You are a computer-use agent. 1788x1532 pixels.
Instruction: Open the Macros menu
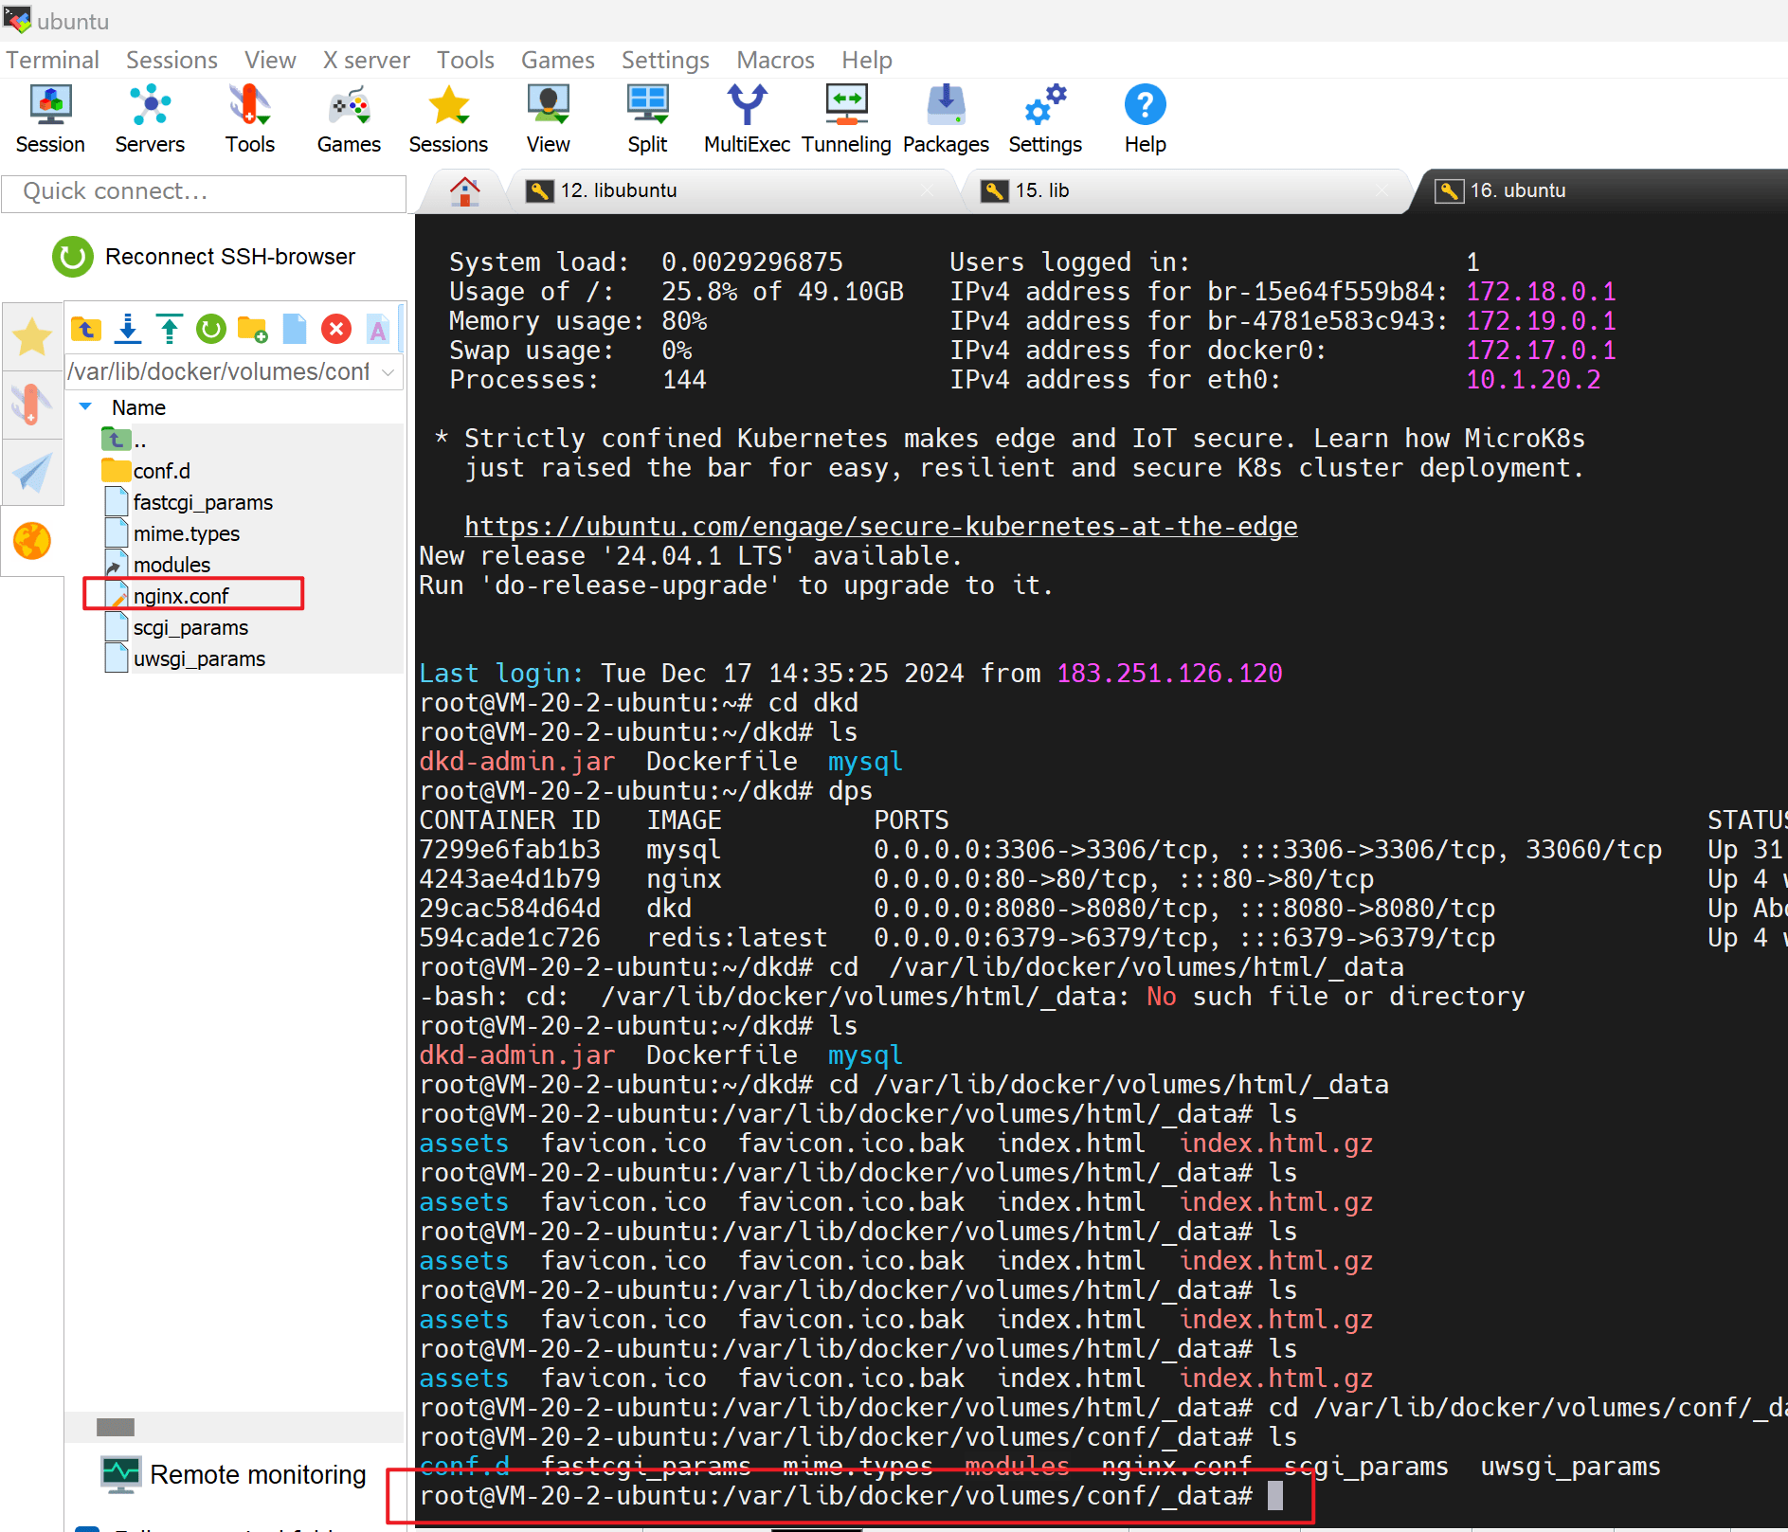[775, 60]
